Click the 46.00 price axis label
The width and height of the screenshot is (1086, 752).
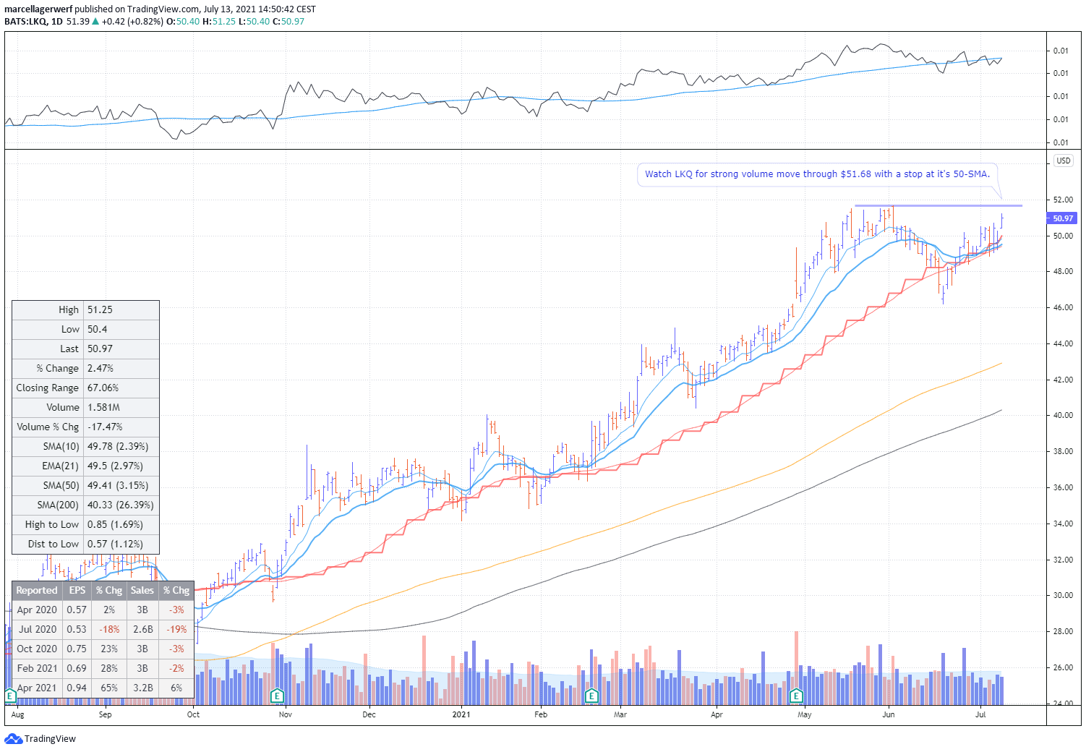[1063, 307]
